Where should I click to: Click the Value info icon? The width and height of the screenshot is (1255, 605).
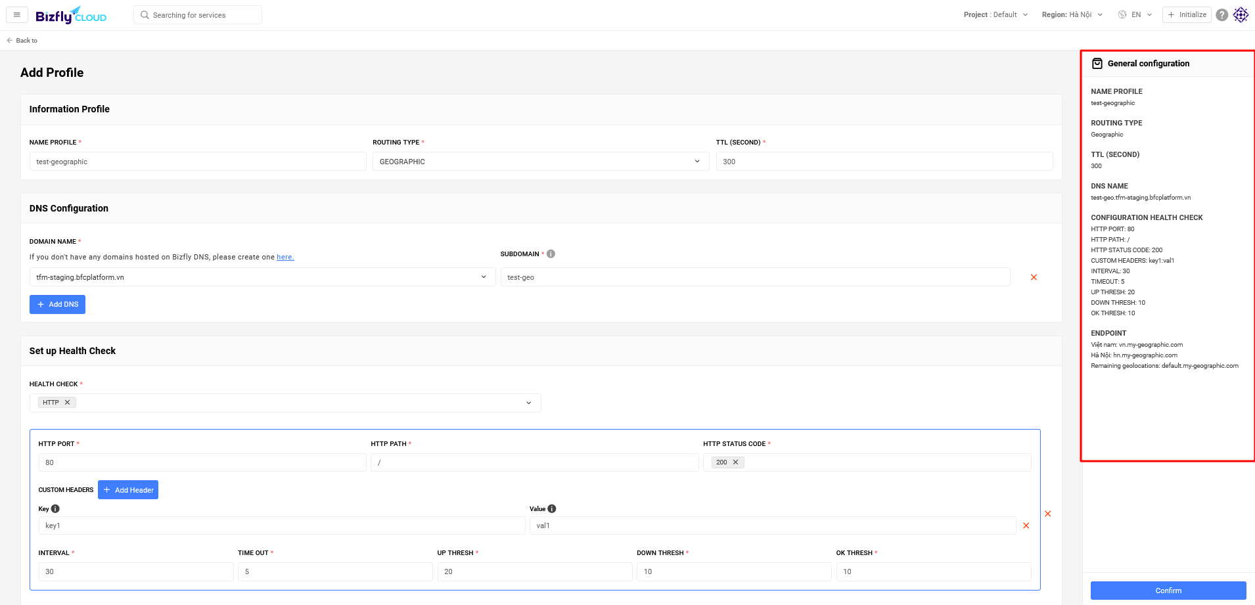(x=552, y=509)
